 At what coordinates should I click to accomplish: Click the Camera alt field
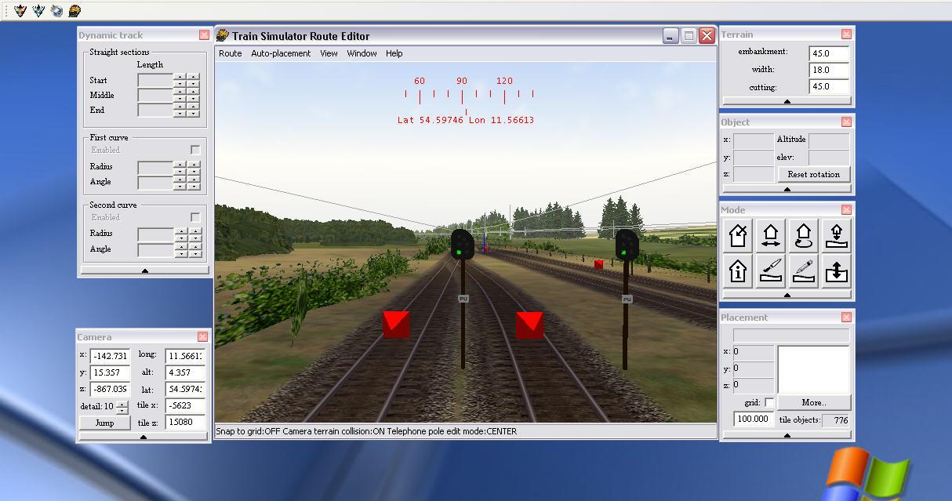pos(185,372)
